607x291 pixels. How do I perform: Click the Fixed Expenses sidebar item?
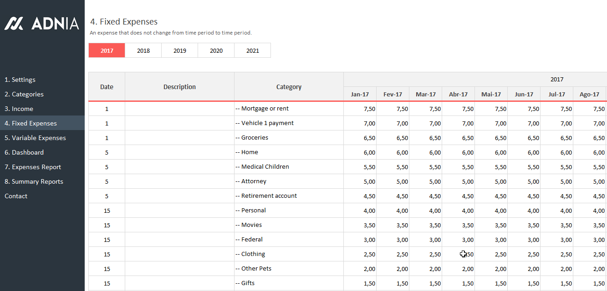(31, 123)
